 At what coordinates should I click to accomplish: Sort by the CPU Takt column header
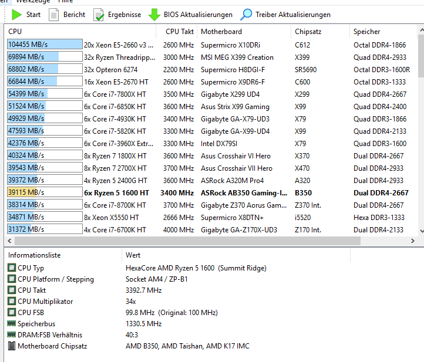177,32
